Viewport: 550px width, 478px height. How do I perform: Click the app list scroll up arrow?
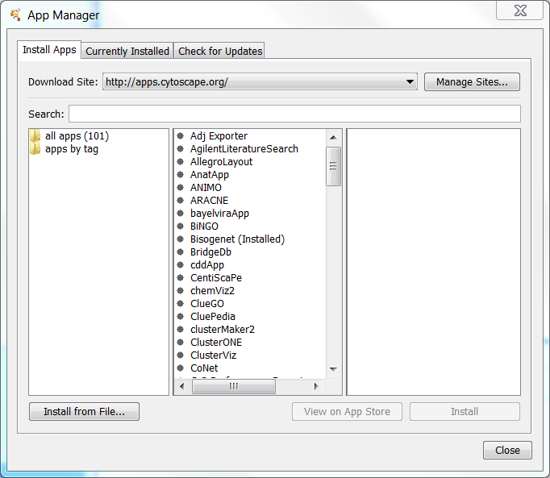coord(333,138)
